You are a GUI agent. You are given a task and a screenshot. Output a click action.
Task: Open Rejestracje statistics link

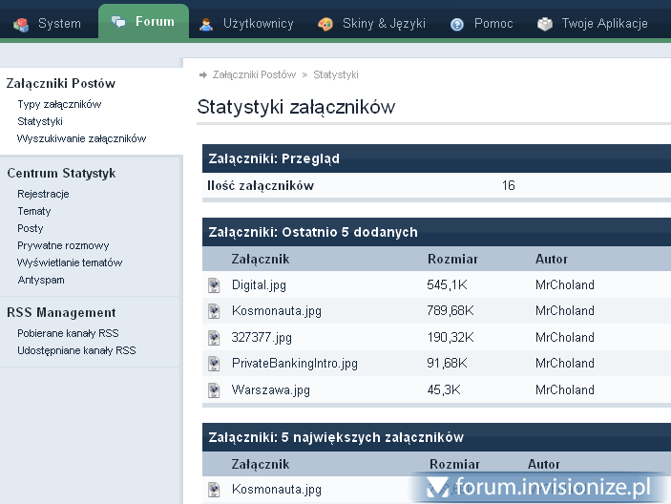click(x=43, y=194)
